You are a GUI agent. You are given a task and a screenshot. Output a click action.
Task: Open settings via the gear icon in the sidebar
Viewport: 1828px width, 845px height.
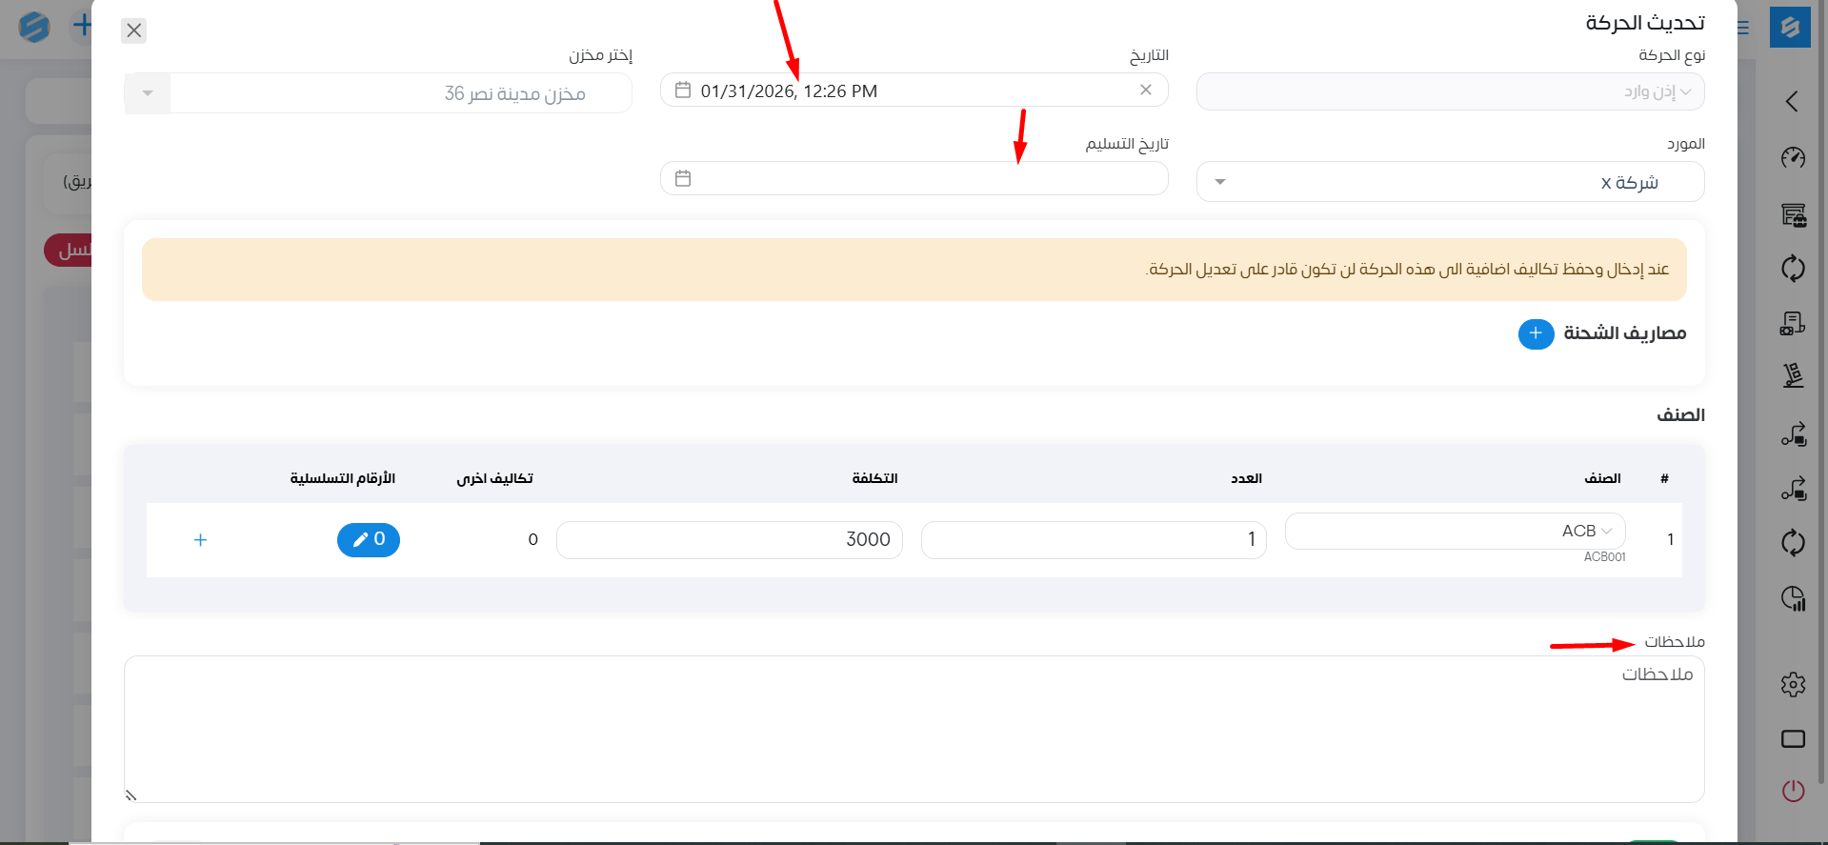pyautogui.click(x=1793, y=684)
